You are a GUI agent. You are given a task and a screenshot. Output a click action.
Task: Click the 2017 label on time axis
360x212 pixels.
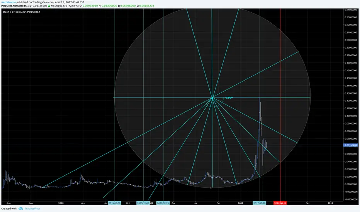pyautogui.click(x=240, y=203)
